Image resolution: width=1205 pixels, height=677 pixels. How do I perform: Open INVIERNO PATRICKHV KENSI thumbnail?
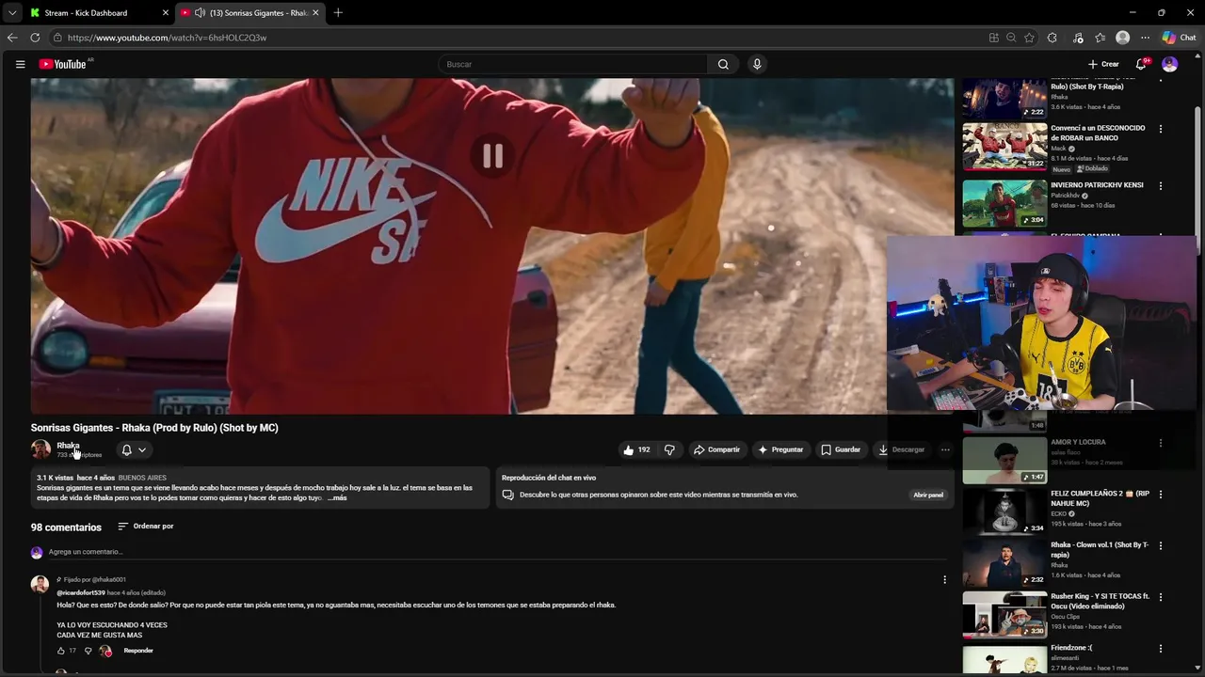(x=1004, y=203)
